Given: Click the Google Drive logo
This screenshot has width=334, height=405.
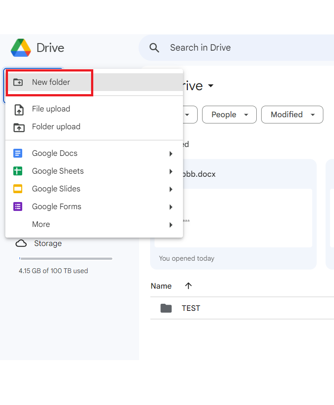Looking at the screenshot, I should click(x=21, y=48).
